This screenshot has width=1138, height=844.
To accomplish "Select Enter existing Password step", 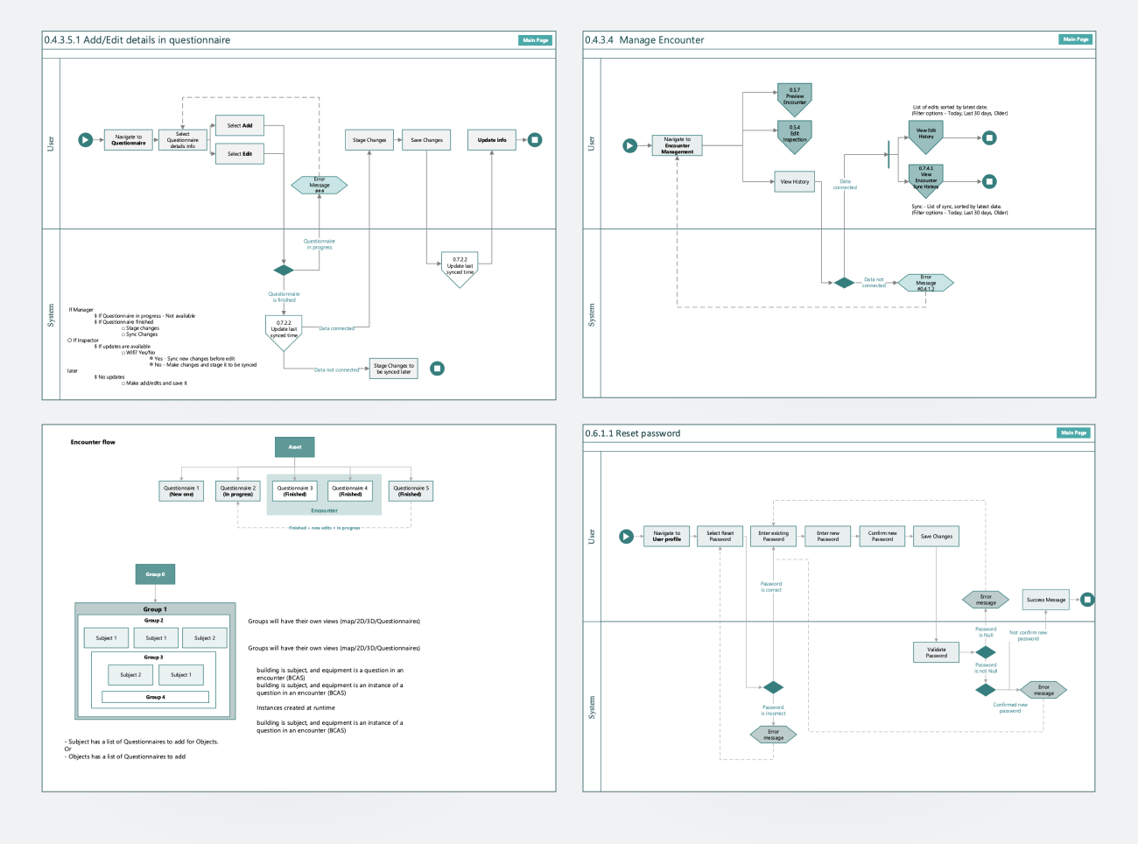I will click(x=774, y=537).
